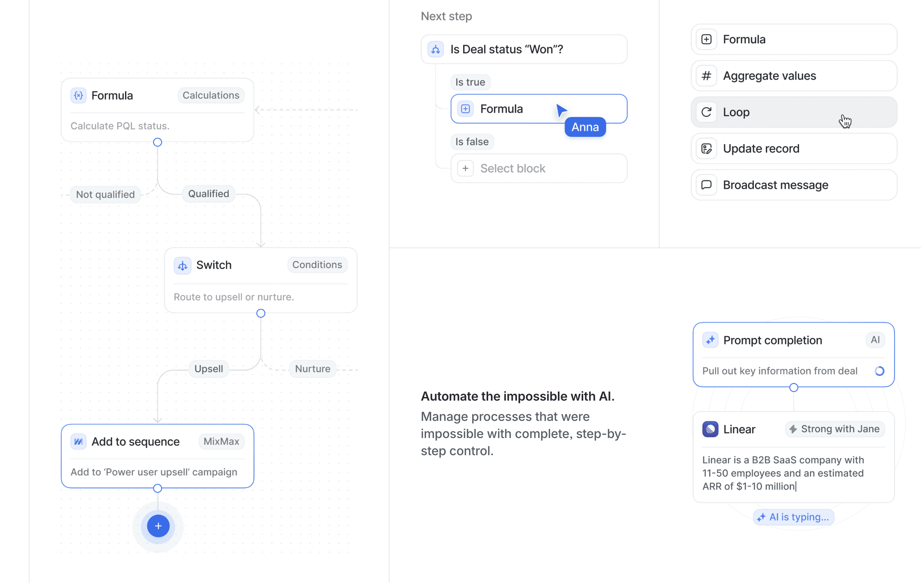Click the Automate the impossible with AI heading
The height and width of the screenshot is (583, 921).
(x=518, y=396)
